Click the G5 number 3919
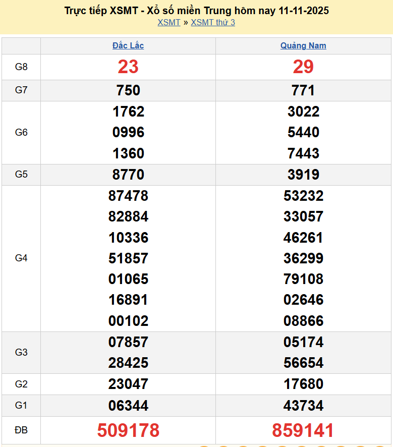Screen dimensions: 393x447 303,175
